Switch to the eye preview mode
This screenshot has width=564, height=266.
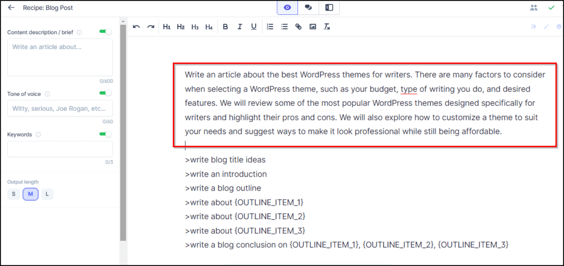288,8
